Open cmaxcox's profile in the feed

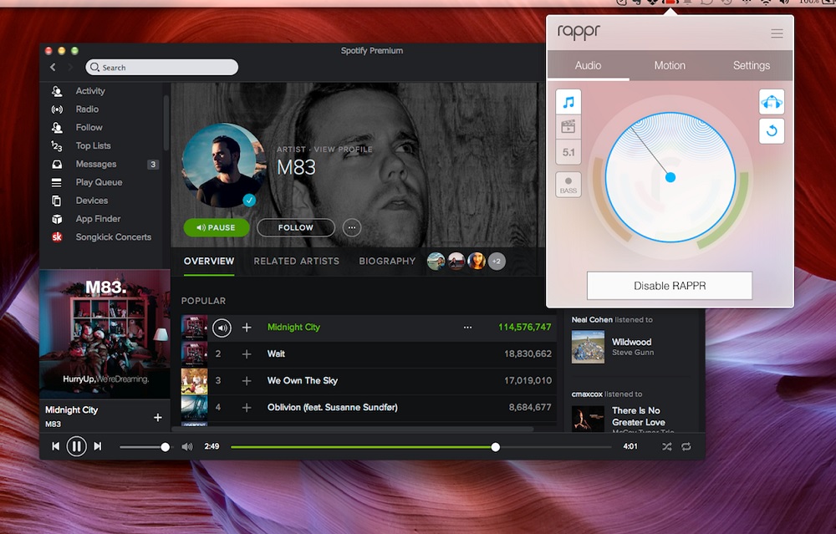coord(587,394)
